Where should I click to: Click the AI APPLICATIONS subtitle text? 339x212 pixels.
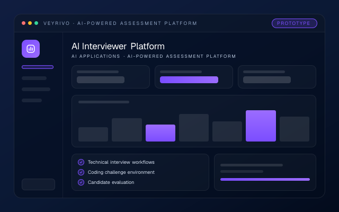pyautogui.click(x=154, y=56)
